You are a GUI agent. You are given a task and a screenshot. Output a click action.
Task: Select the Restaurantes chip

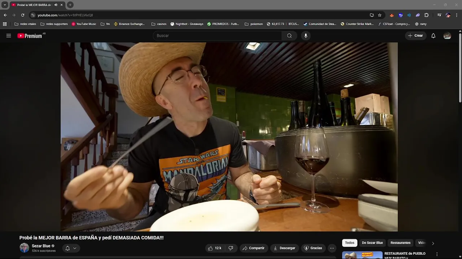point(400,243)
